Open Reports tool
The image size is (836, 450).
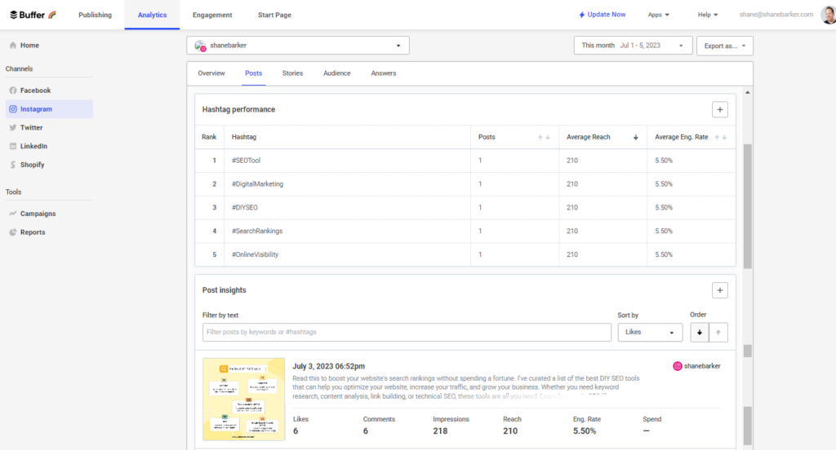click(27, 232)
